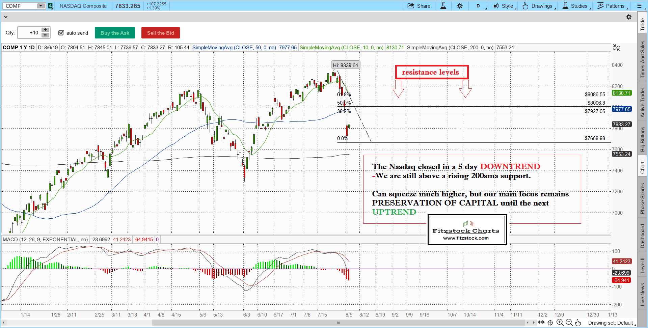Screen dimensions: 648x328
Task: Click the zoom in magnifier icon
Action: click(560, 323)
